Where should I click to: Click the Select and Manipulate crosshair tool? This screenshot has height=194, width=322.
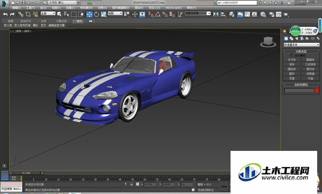(x=135, y=14)
